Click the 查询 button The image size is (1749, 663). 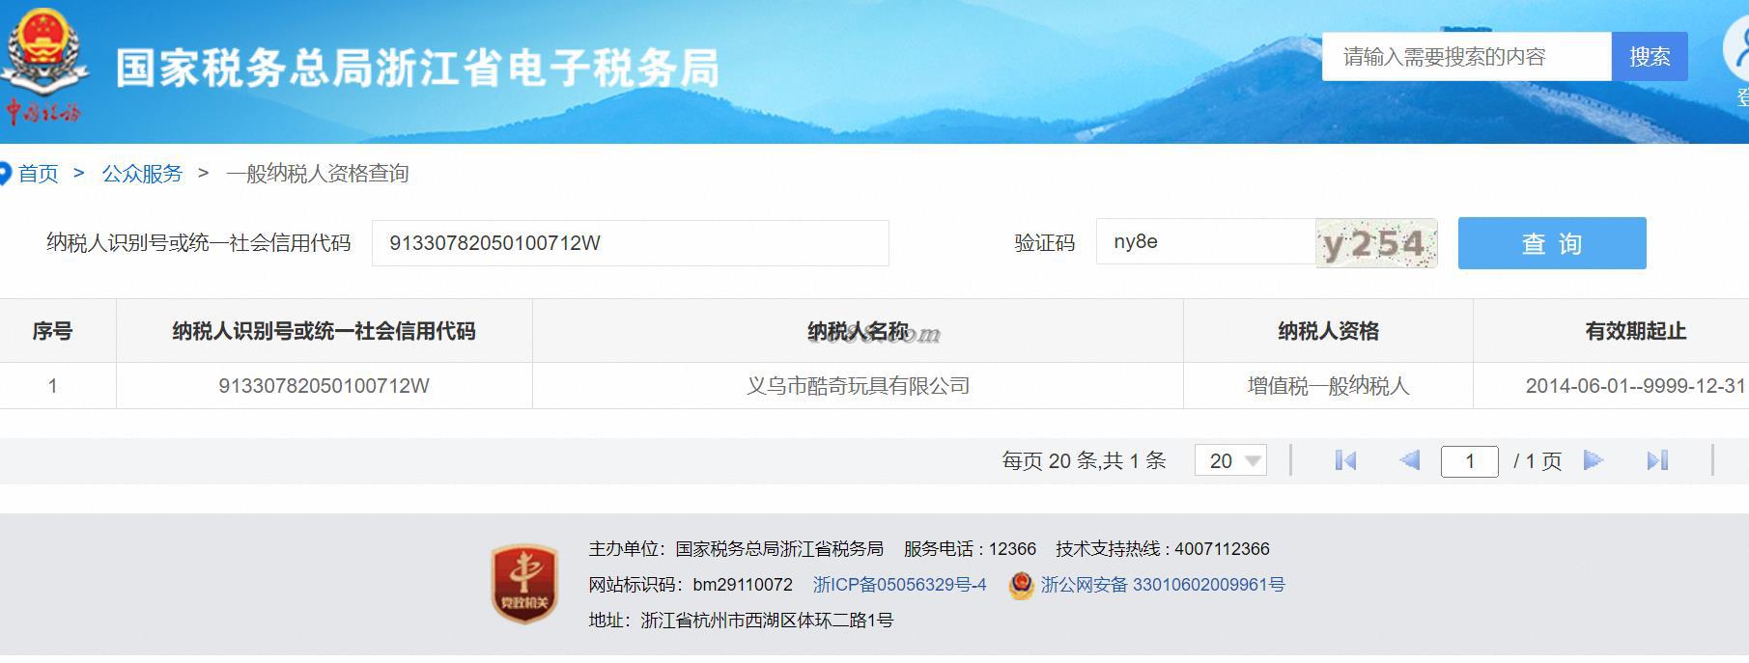(1552, 243)
